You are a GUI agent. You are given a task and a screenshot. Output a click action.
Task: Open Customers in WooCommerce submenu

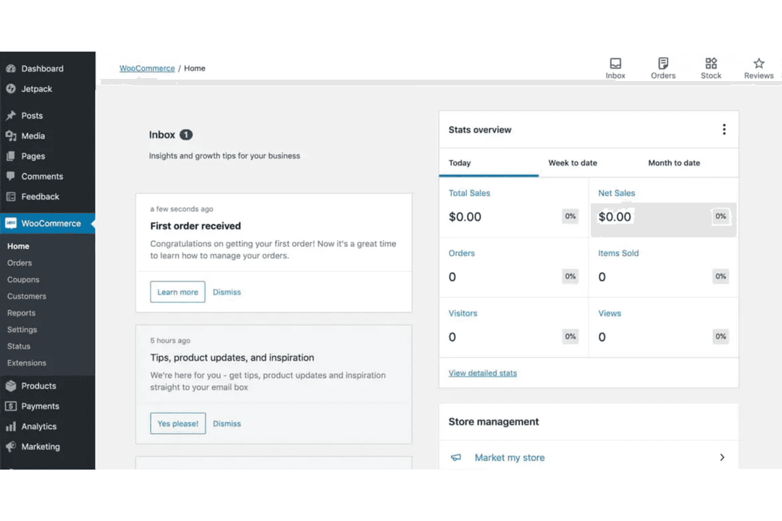click(x=27, y=296)
